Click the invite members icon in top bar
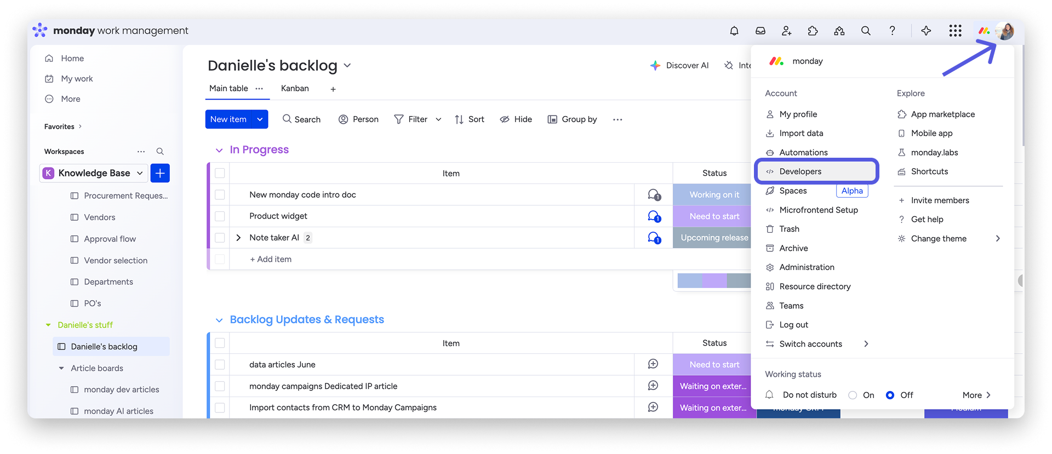This screenshot has height=454, width=1052. coord(787,31)
